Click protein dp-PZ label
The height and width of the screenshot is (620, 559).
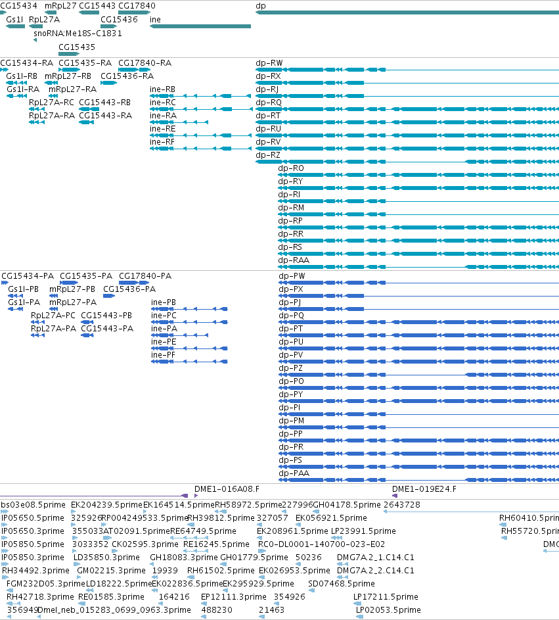click(291, 368)
